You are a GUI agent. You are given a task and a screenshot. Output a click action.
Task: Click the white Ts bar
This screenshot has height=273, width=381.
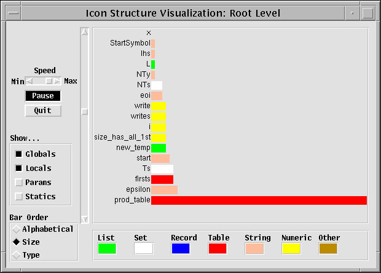coord(162,169)
